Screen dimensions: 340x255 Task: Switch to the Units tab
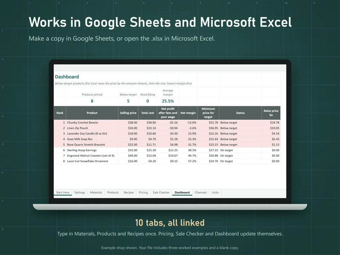[215, 192]
